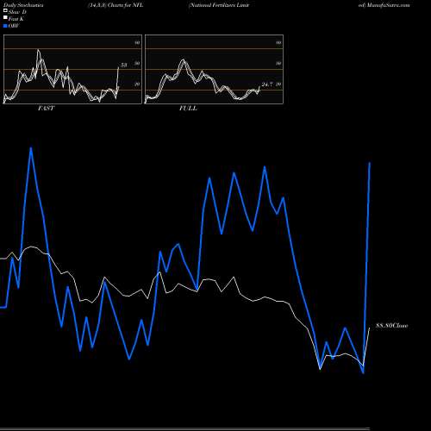Image resolution: width=431 pixels, height=431 pixels.
Task: Click the Fast K legend swatch
Action: click(x=5, y=18)
